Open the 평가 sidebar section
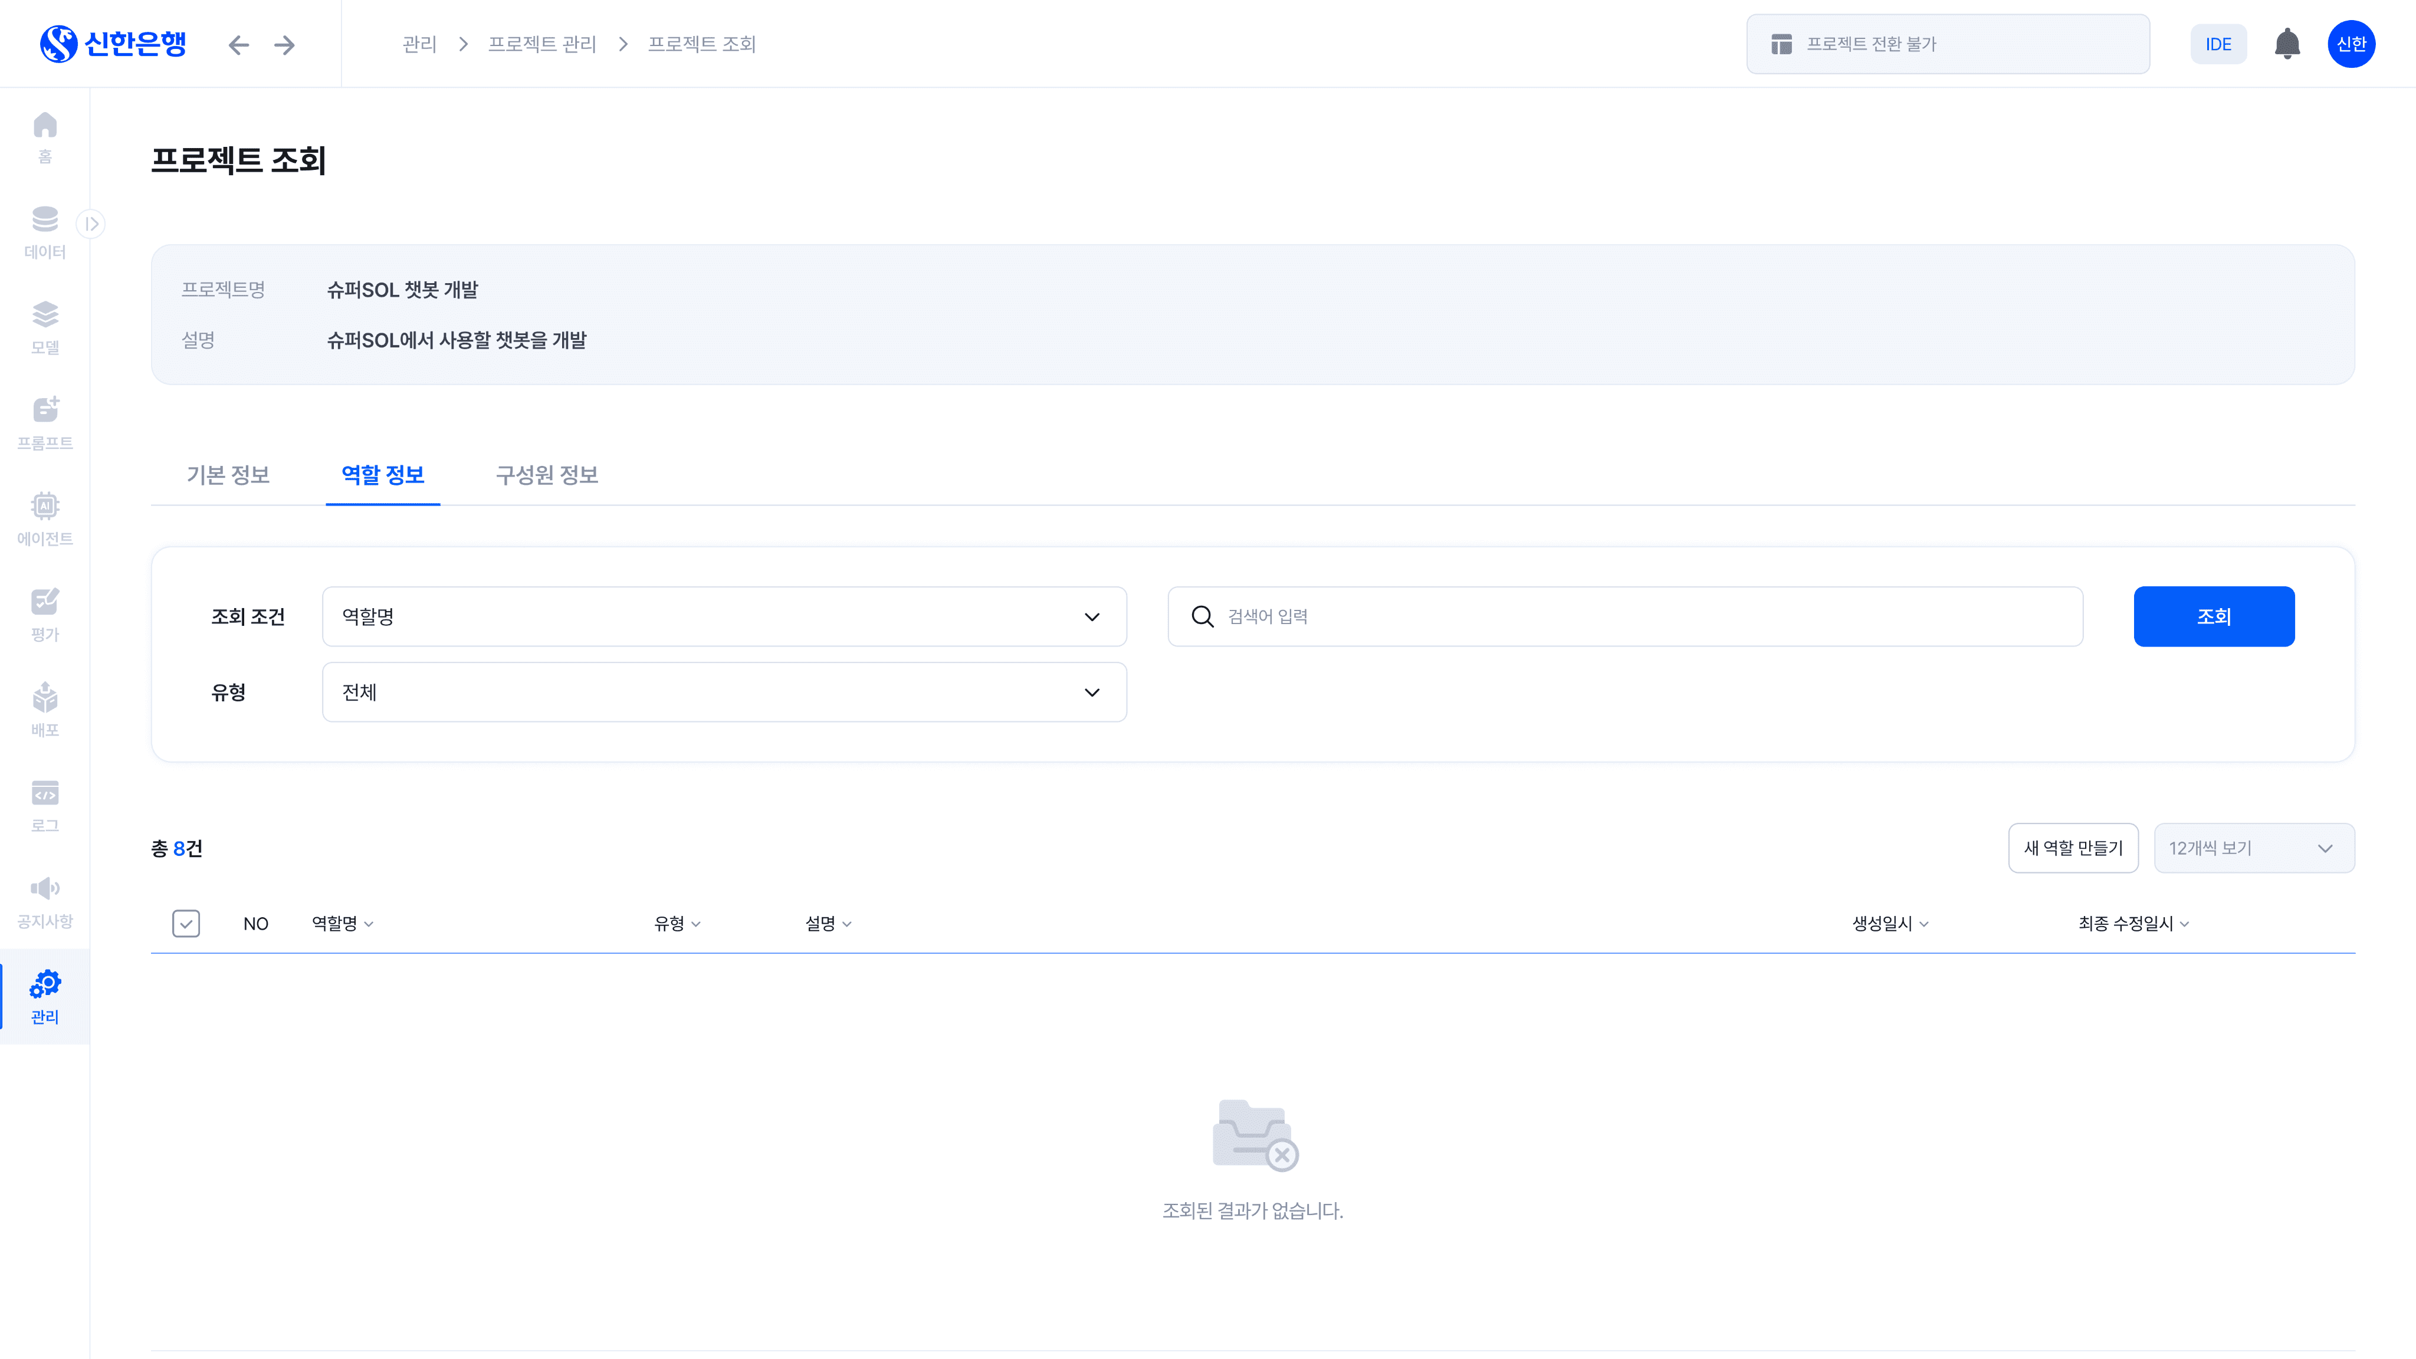This screenshot has width=2416, height=1359. pyautogui.click(x=45, y=613)
